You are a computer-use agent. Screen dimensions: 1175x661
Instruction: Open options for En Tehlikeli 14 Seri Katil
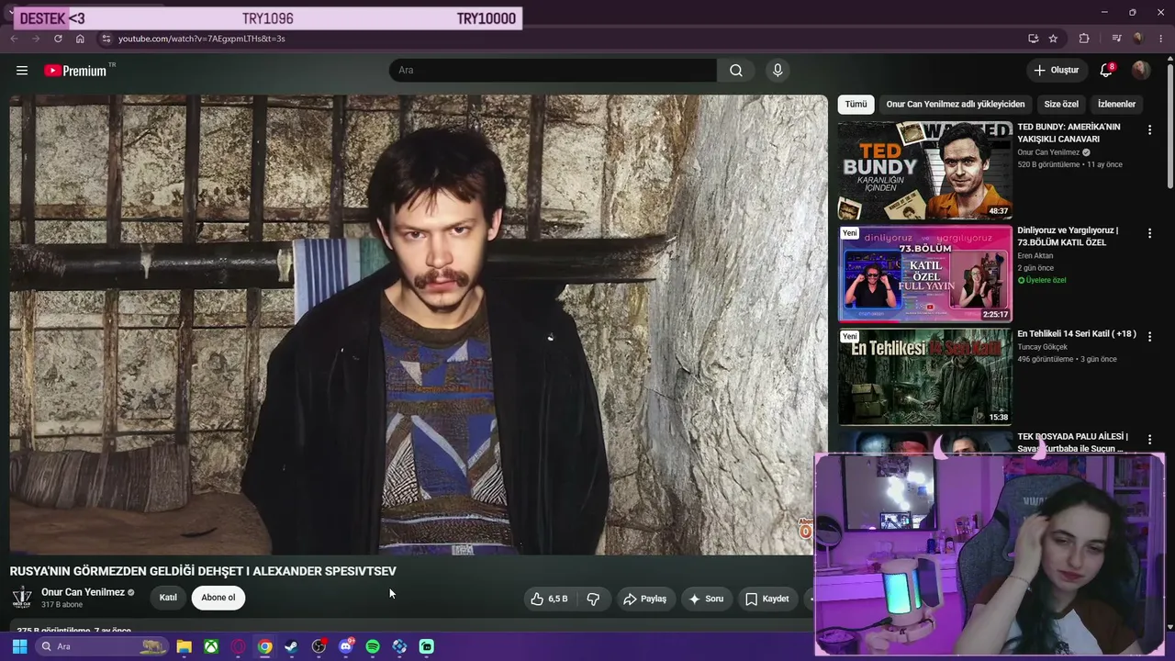coord(1149,337)
